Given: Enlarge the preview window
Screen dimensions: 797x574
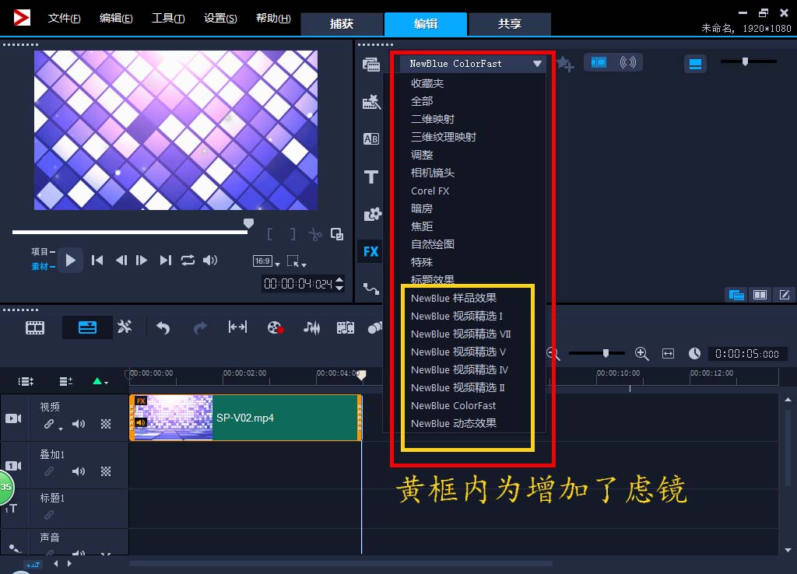Looking at the screenshot, I should (x=337, y=233).
